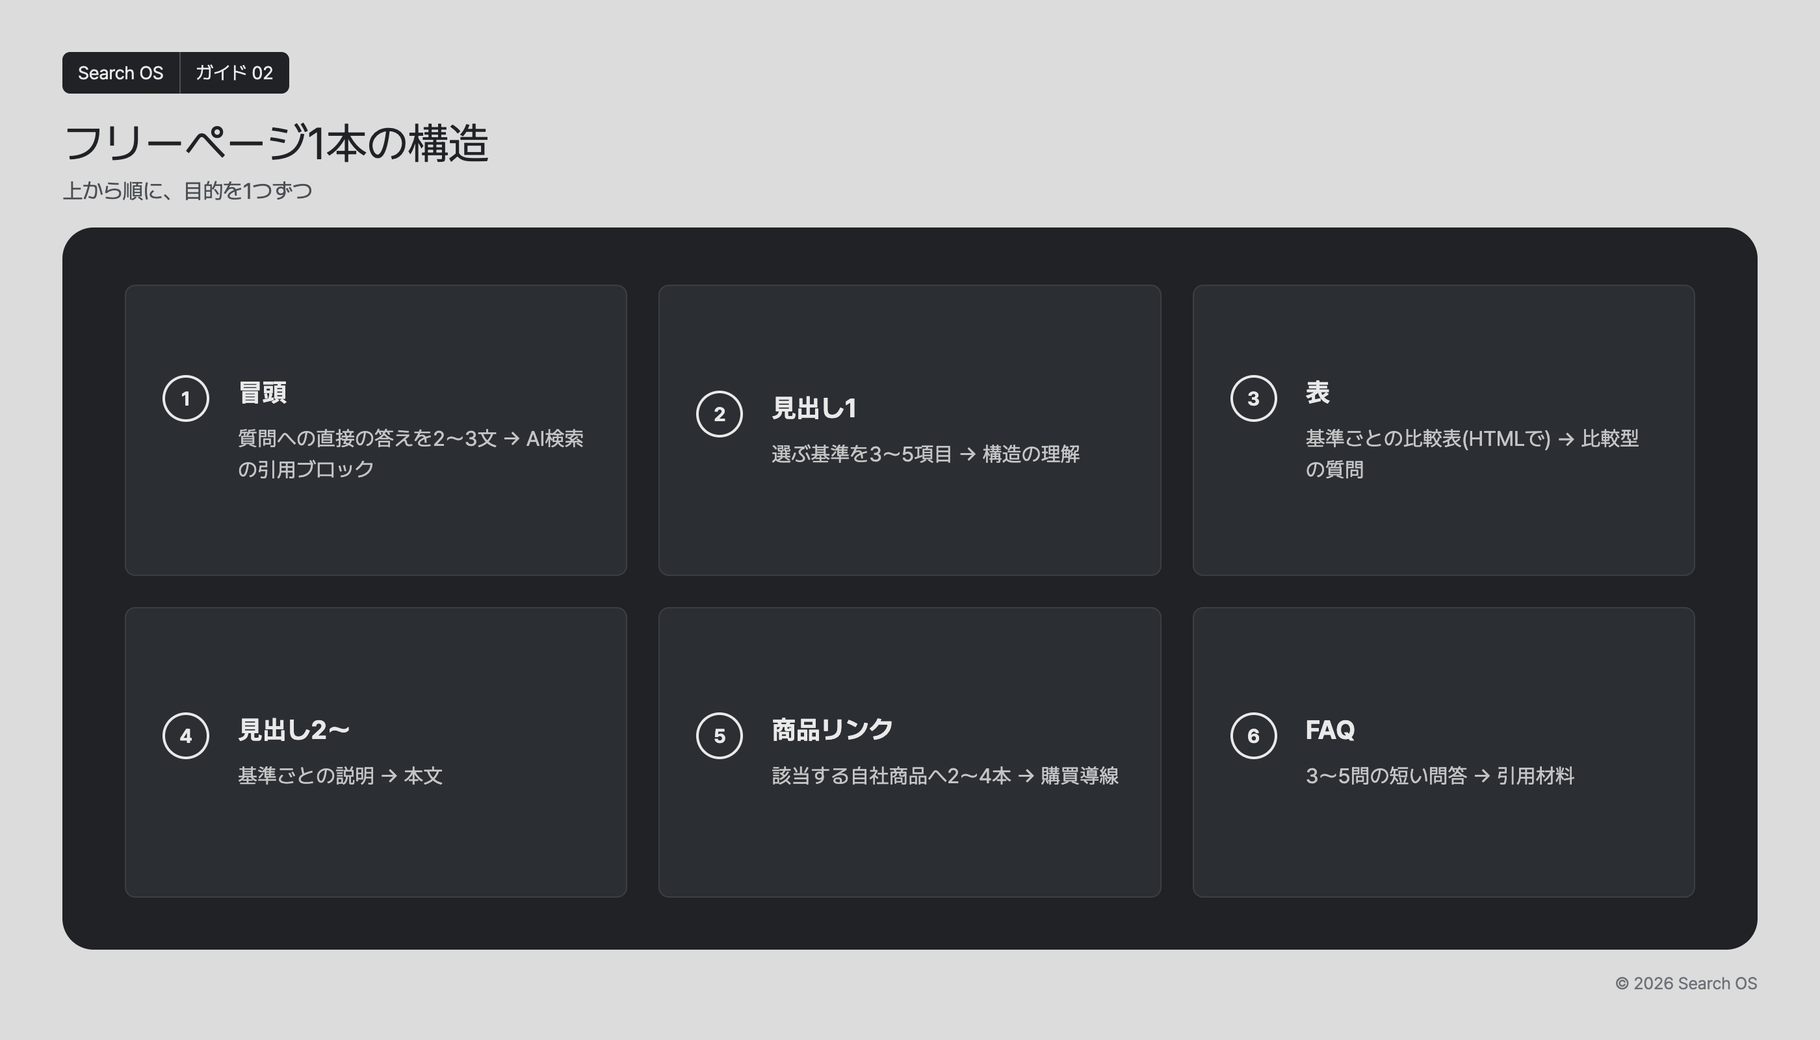The image size is (1820, 1040).
Task: Click the © 2026 Search OS footer
Action: point(1687,983)
